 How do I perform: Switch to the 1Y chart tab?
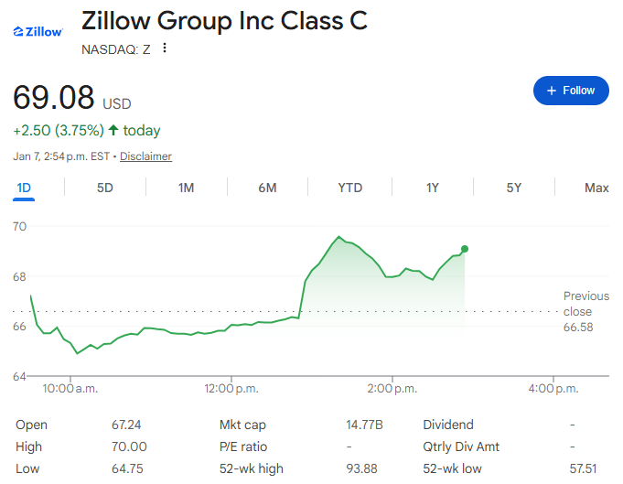click(x=432, y=188)
